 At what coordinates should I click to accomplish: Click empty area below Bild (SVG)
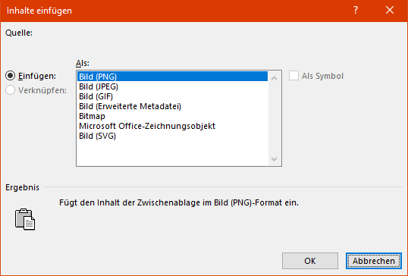172,153
